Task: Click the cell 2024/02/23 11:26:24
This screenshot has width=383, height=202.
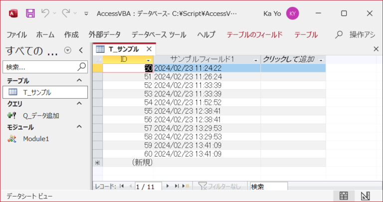Action: point(206,77)
